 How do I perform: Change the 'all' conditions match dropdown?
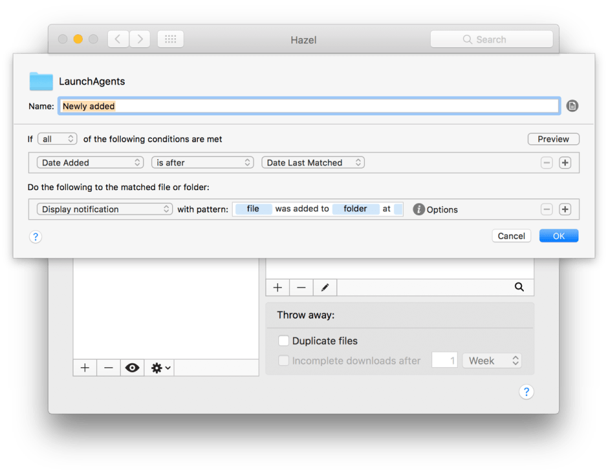57,139
